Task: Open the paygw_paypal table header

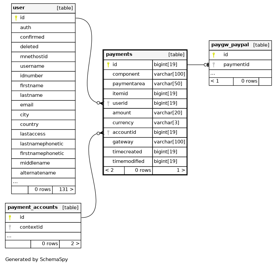Action: click(x=230, y=45)
